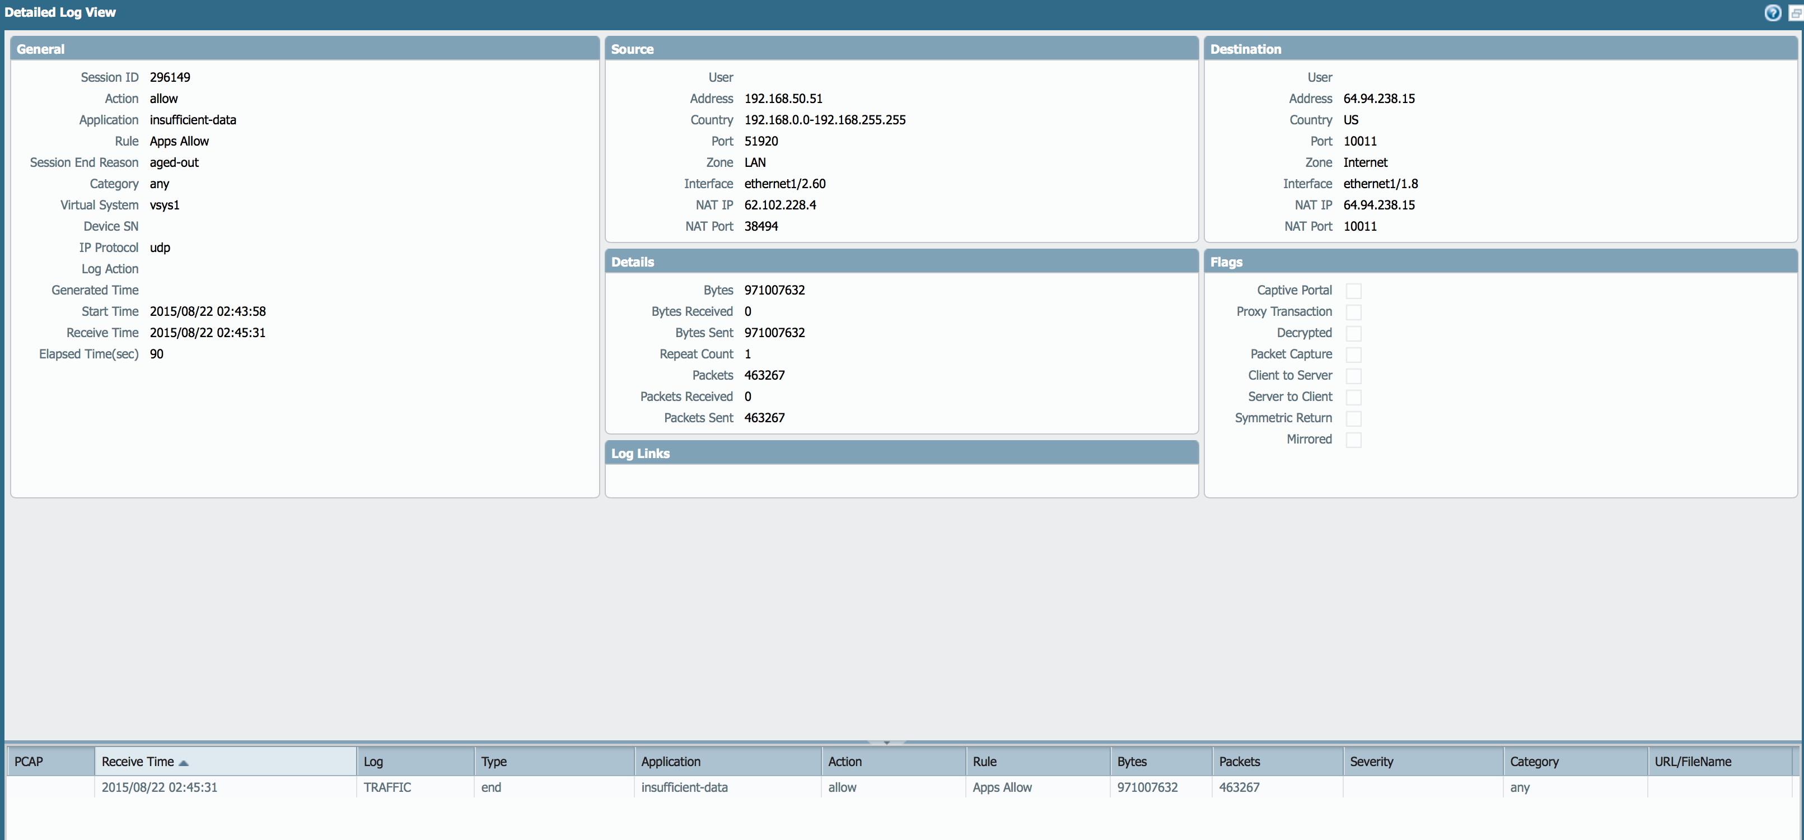Click the Severity column header
1804x840 pixels.
(x=1371, y=761)
